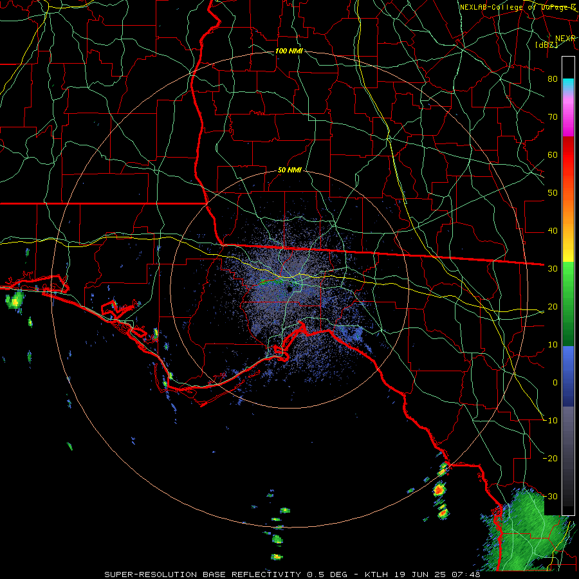The image size is (579, 579).
Task: Click the "19 JUN 25 07:48" timestamp
Action: pos(436,574)
